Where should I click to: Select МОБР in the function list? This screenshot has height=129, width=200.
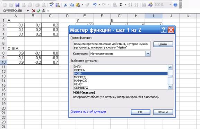coord(121,74)
